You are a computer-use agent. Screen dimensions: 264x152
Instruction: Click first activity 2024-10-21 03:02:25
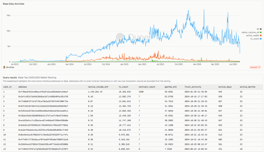point(196,125)
